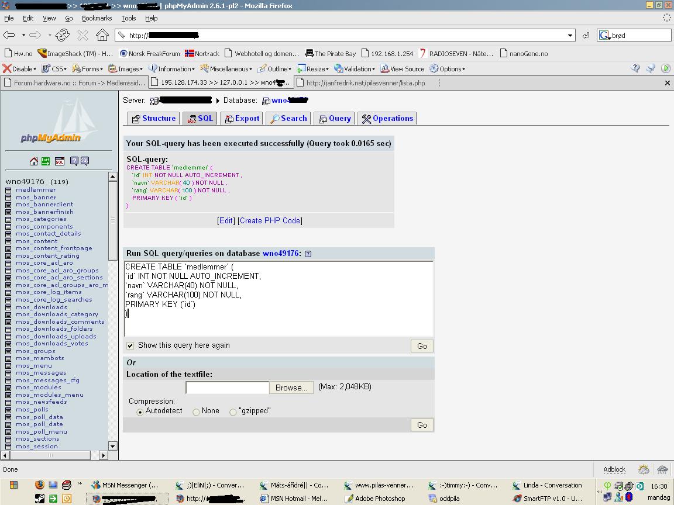Screen dimensions: 674x505
Task: Open the Information dropdown in developer toolbar
Action: tap(171, 69)
